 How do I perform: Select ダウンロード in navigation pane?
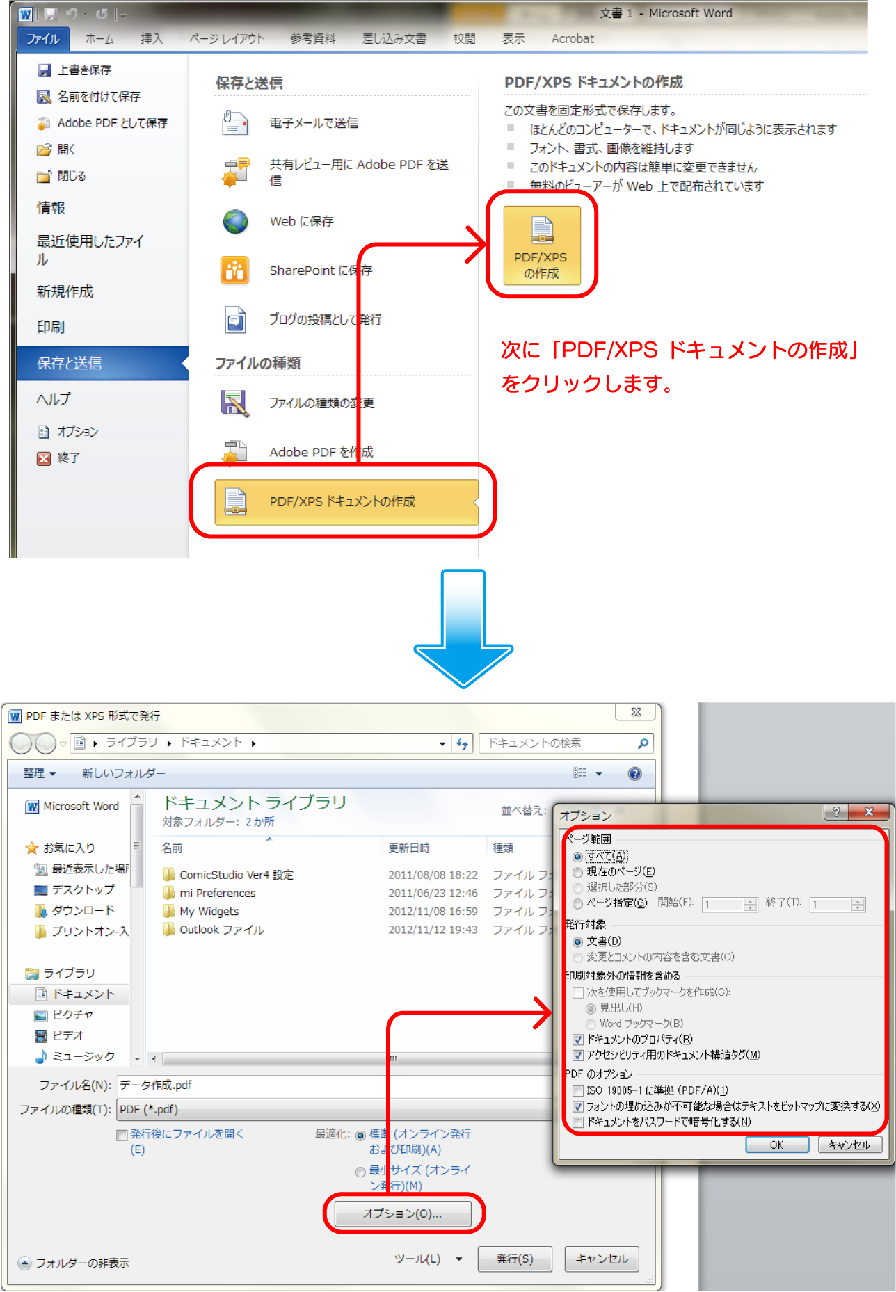click(x=74, y=911)
